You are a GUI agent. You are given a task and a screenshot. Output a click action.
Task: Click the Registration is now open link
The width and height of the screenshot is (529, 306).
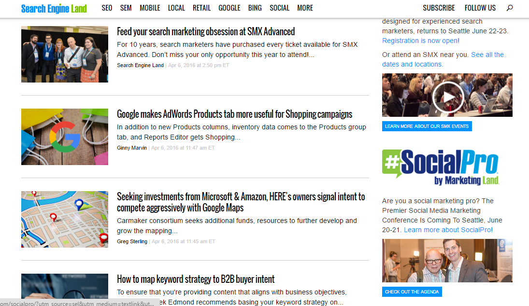pyautogui.click(x=420, y=41)
